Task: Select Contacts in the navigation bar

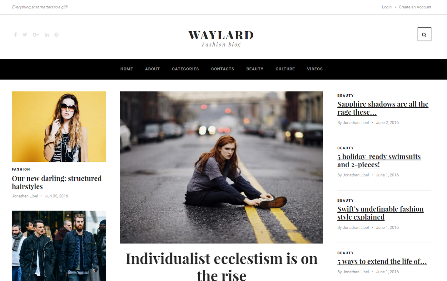Action: 222,69
